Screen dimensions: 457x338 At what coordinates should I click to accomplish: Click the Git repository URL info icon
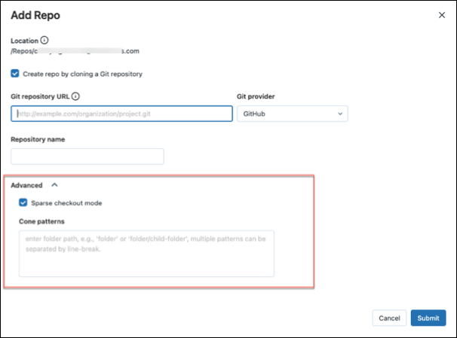[x=76, y=96]
